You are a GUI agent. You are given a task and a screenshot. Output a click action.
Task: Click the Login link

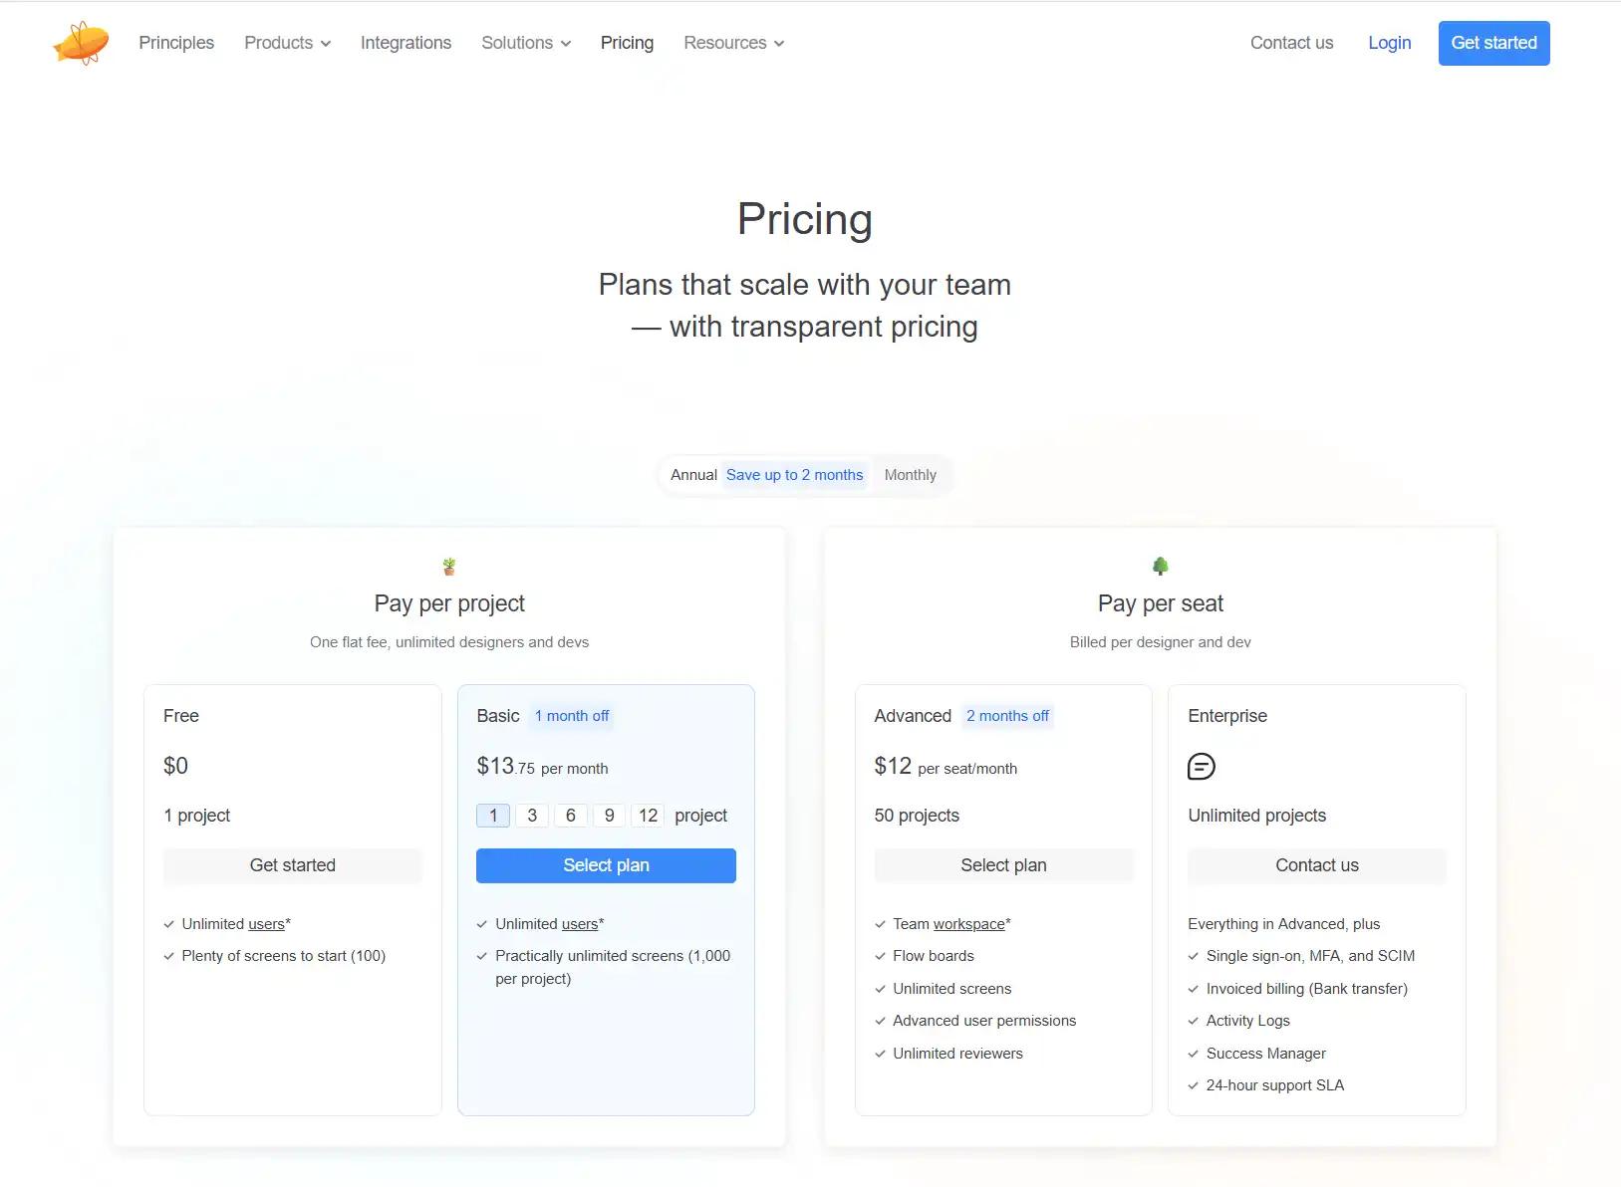[1389, 43]
